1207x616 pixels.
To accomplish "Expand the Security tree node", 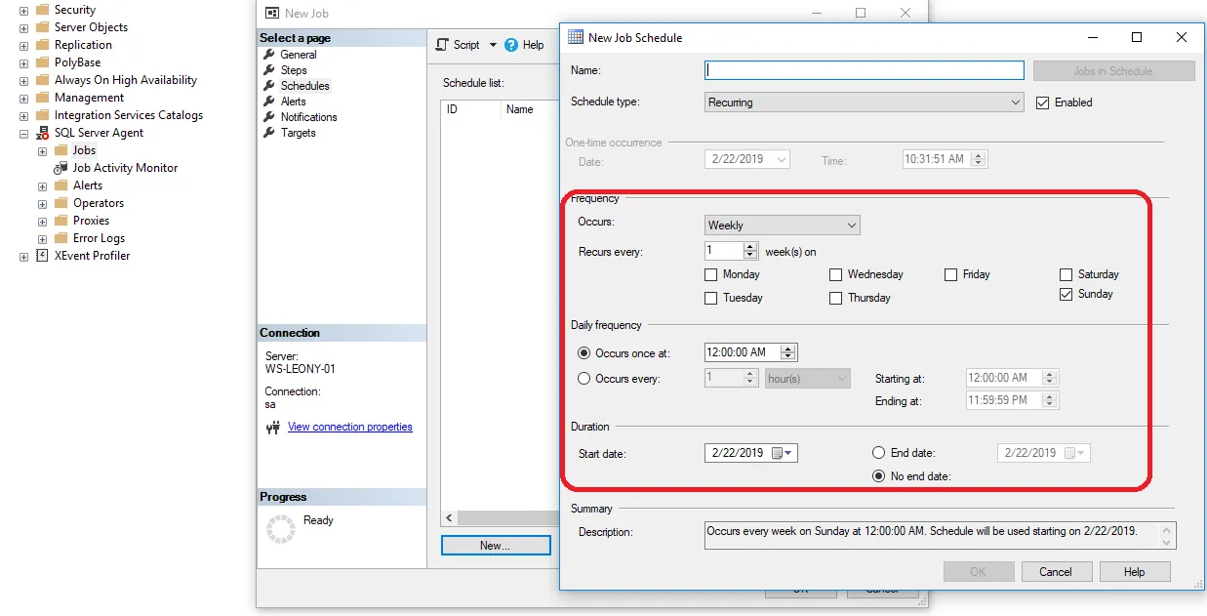I will point(24,10).
